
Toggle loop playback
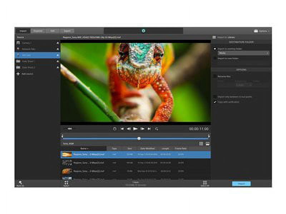pyautogui.click(x=157, y=129)
